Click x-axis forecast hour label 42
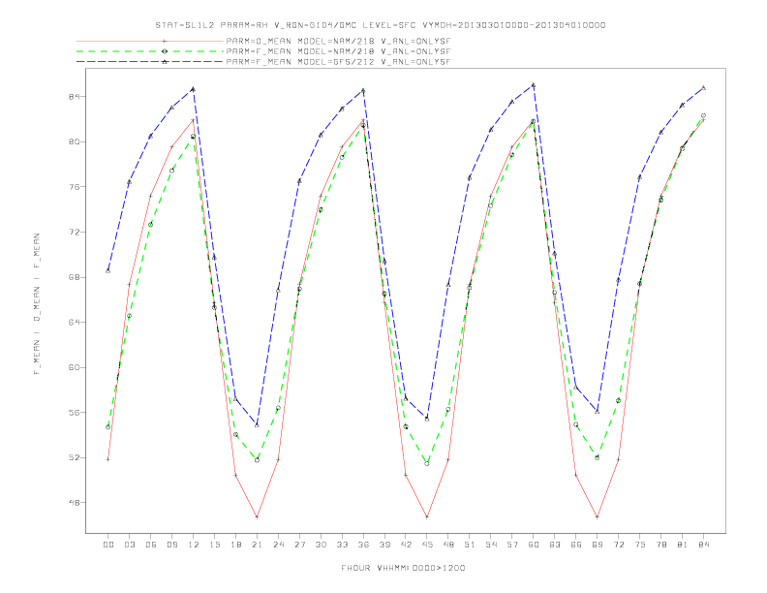This screenshot has width=767, height=593. click(406, 545)
